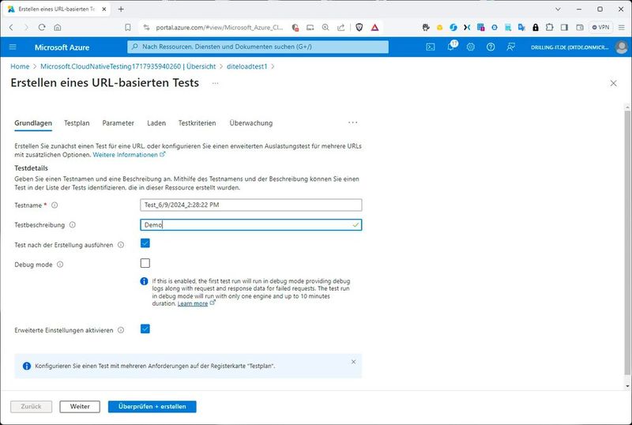Enable the Debug mode checkbox

click(x=145, y=263)
